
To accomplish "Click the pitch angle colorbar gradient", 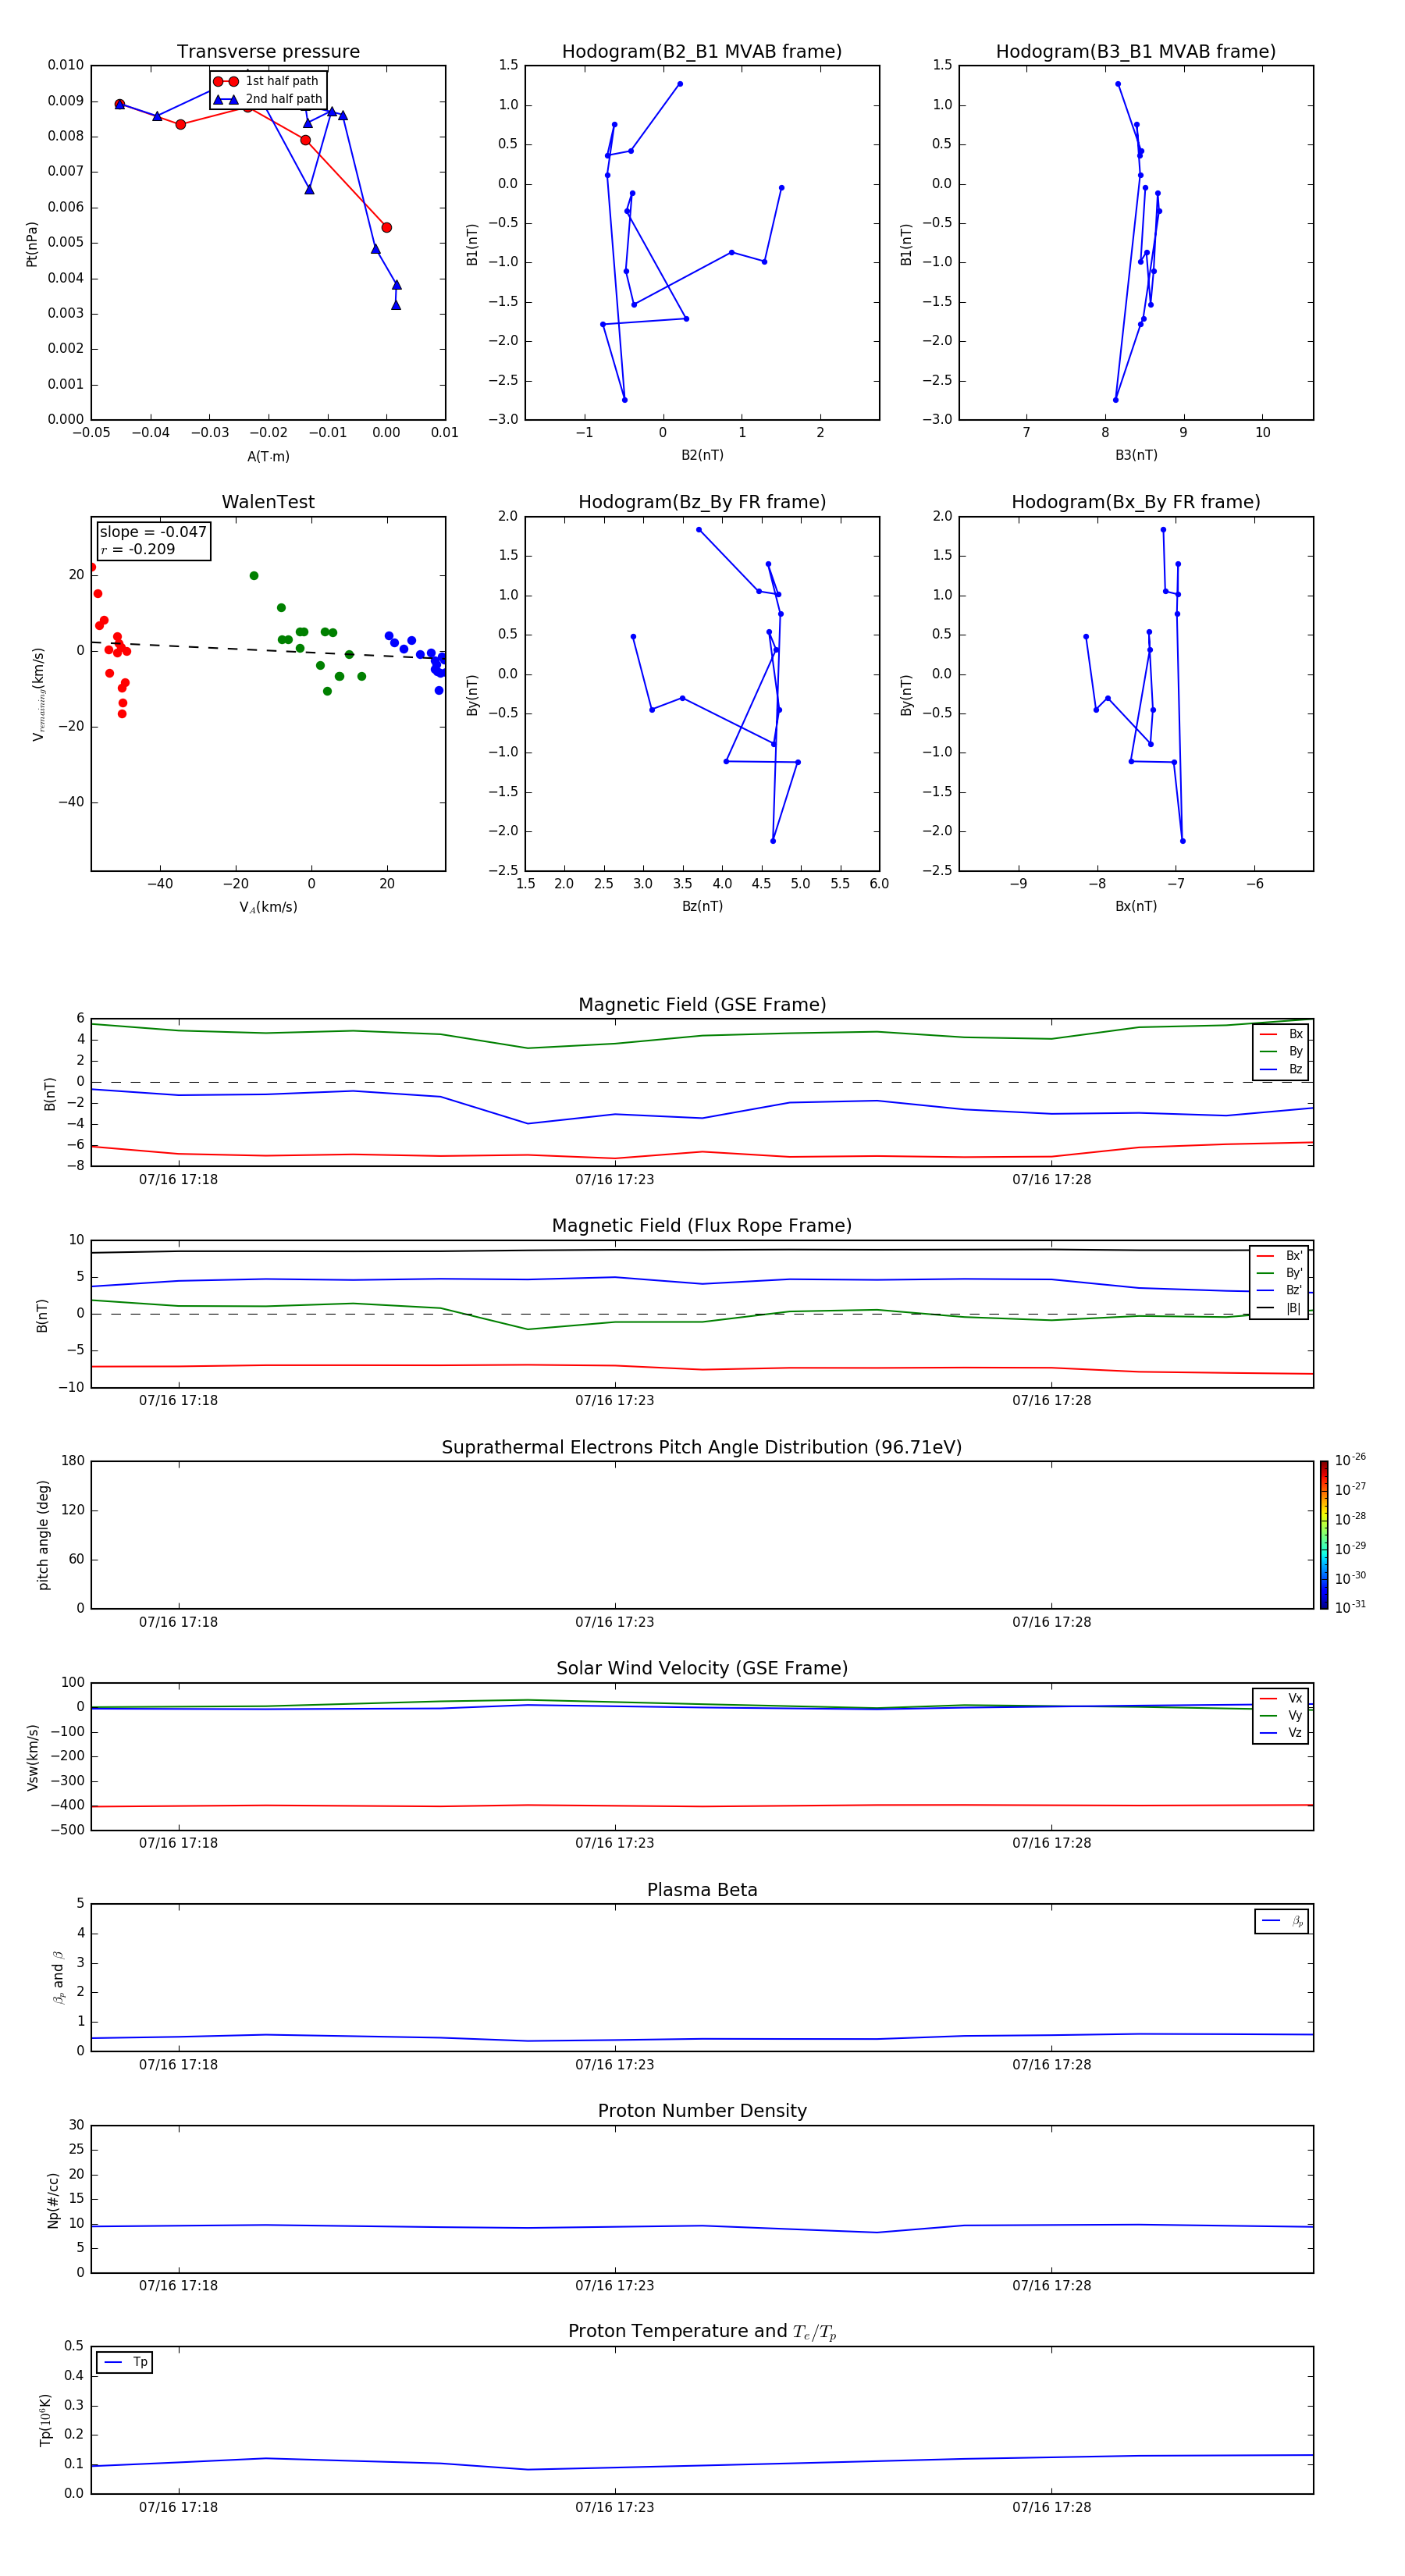I will pos(1324,1535).
